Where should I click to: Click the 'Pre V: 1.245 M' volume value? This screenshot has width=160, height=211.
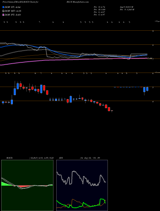tap(127, 10)
